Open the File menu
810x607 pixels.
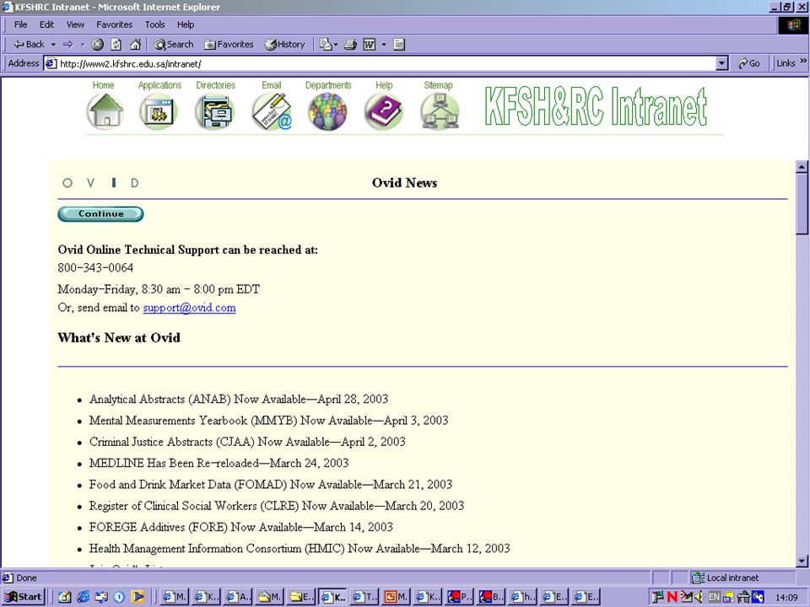(x=20, y=24)
